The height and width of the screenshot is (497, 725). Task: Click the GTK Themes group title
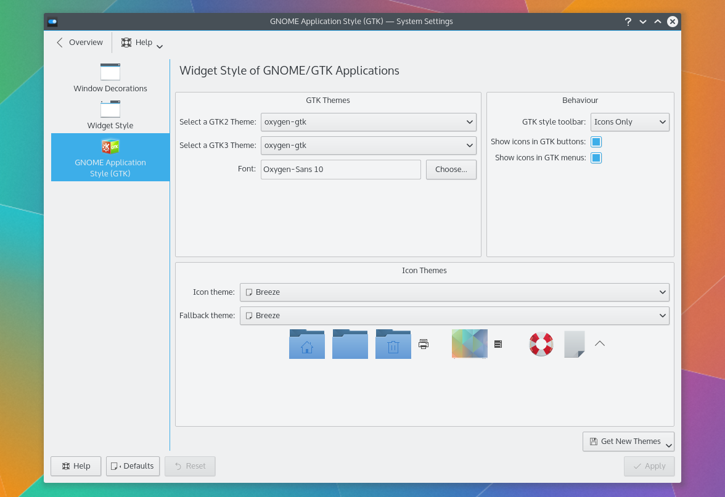[328, 101]
